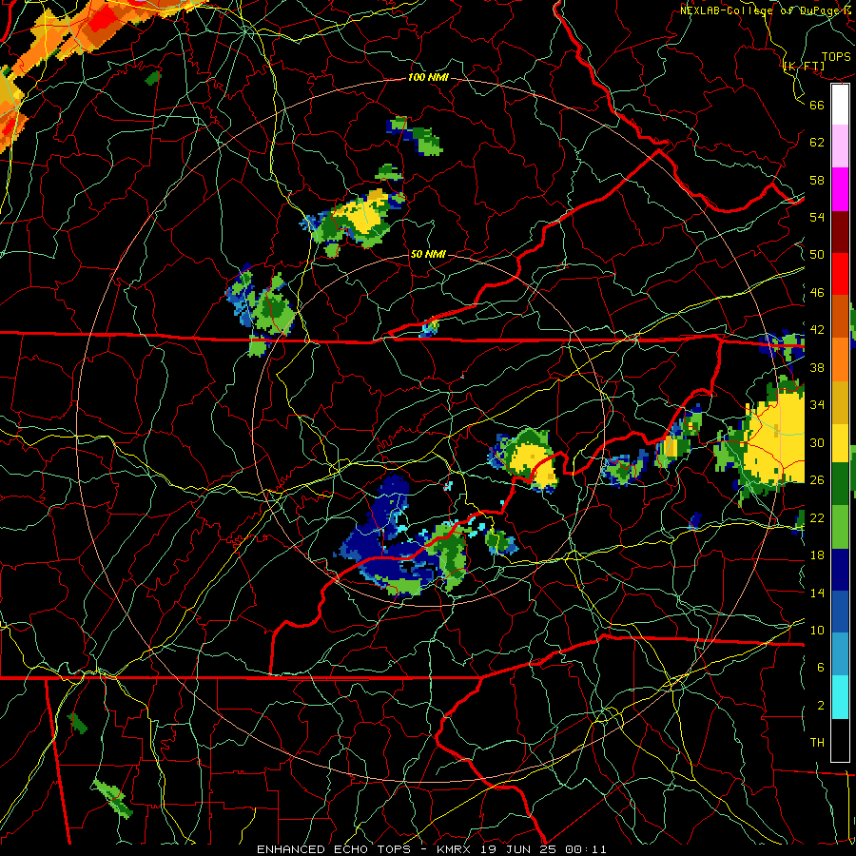The width and height of the screenshot is (856, 856).
Task: Click the medium blue legend swatch near 14
Action: click(840, 612)
